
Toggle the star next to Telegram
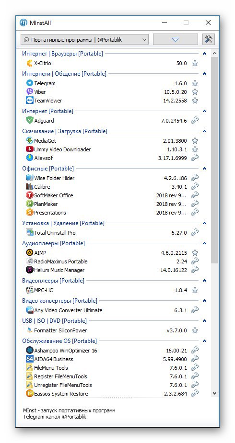coord(195,83)
